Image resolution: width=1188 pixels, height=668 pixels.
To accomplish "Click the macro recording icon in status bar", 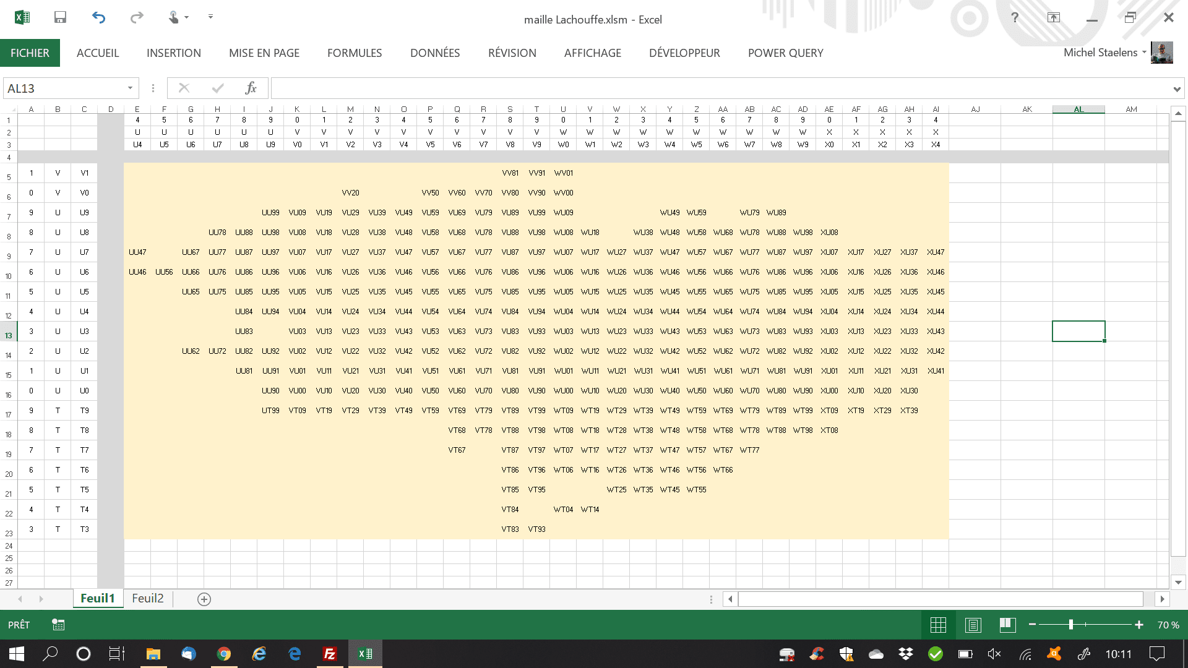I will coord(58,625).
